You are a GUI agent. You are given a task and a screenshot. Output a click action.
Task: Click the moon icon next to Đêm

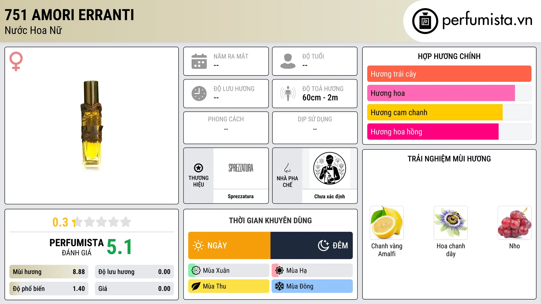[x=324, y=245]
